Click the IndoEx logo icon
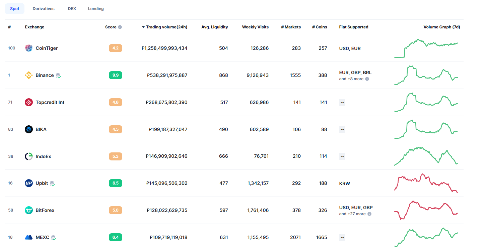This screenshot has height=252, width=483. [29, 156]
